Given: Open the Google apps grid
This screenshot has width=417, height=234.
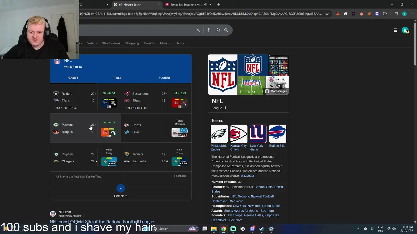Looking at the screenshot, I should pyautogui.click(x=395, y=30).
